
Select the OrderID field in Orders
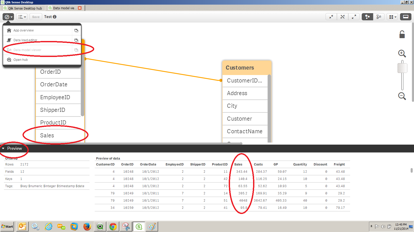coord(58,72)
